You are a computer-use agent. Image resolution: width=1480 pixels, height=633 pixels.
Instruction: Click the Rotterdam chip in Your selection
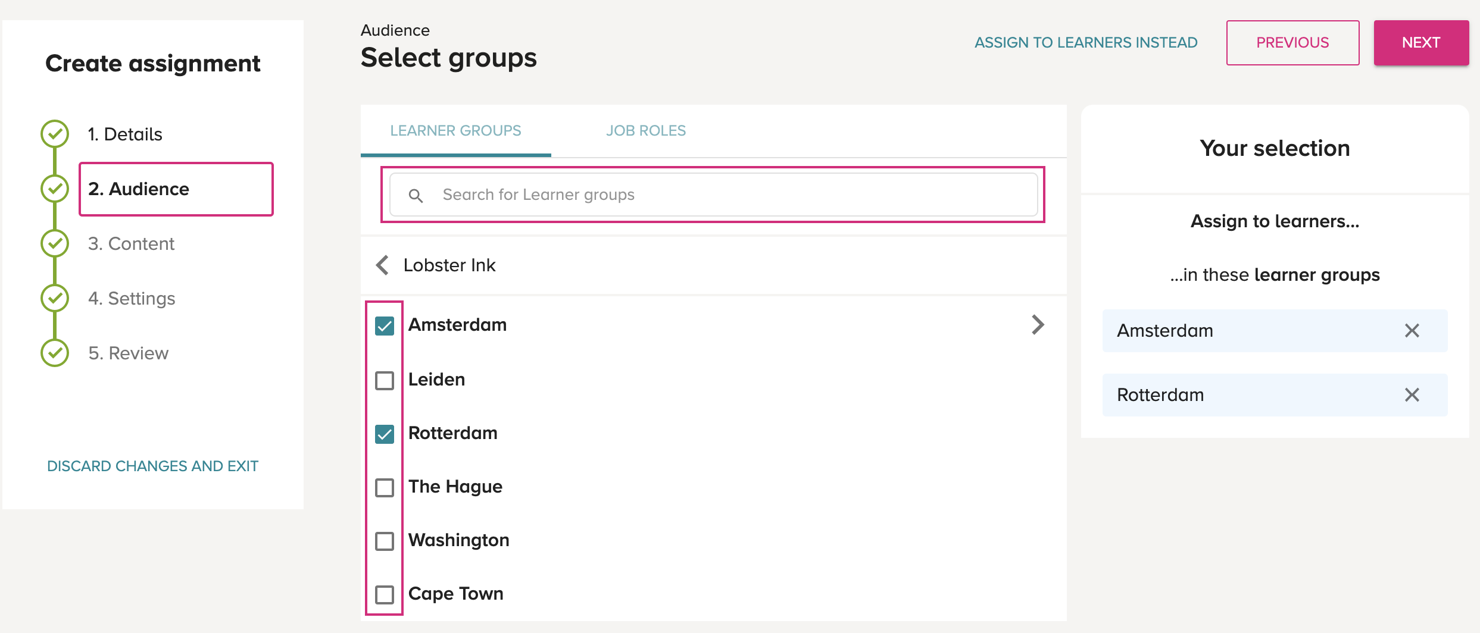click(x=1275, y=395)
